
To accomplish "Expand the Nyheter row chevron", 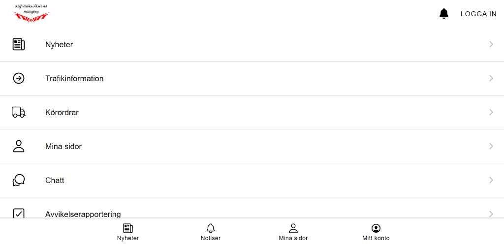I will (x=491, y=44).
